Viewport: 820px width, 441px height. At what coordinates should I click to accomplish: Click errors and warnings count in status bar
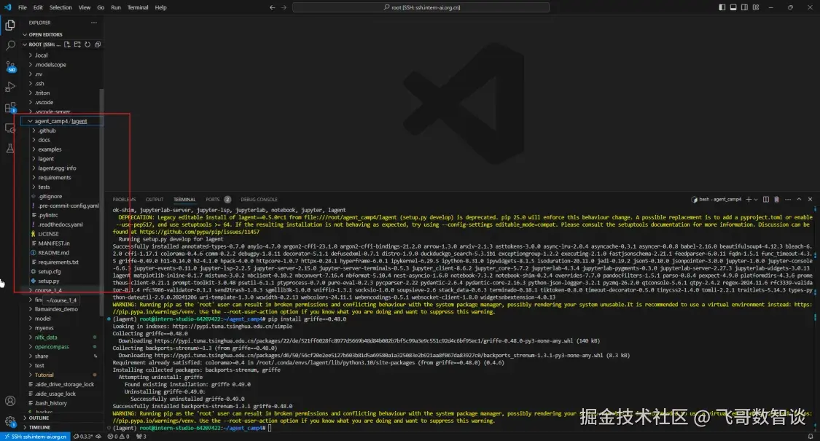coord(119,437)
